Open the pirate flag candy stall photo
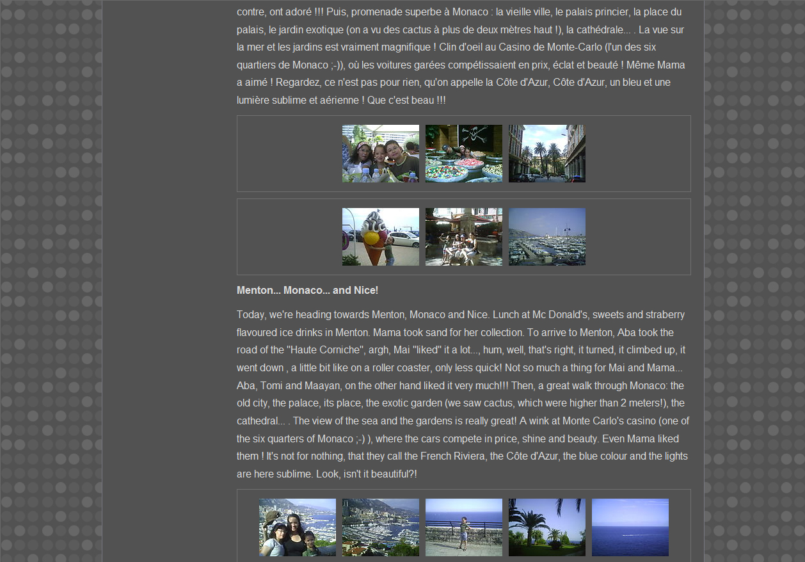 point(463,154)
